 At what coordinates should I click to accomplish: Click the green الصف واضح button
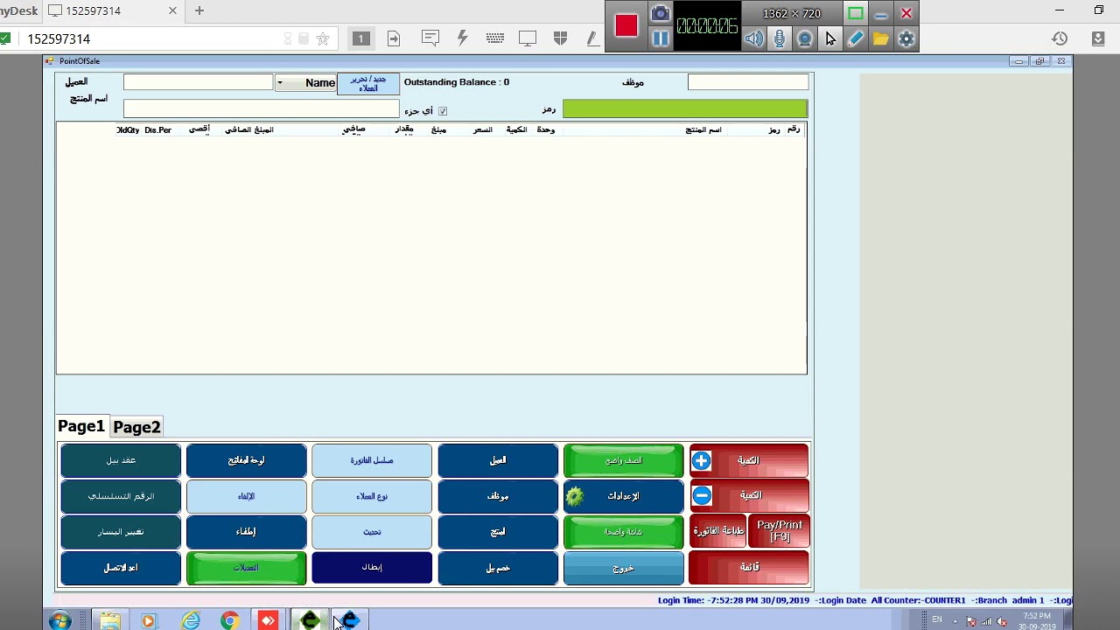[624, 460]
